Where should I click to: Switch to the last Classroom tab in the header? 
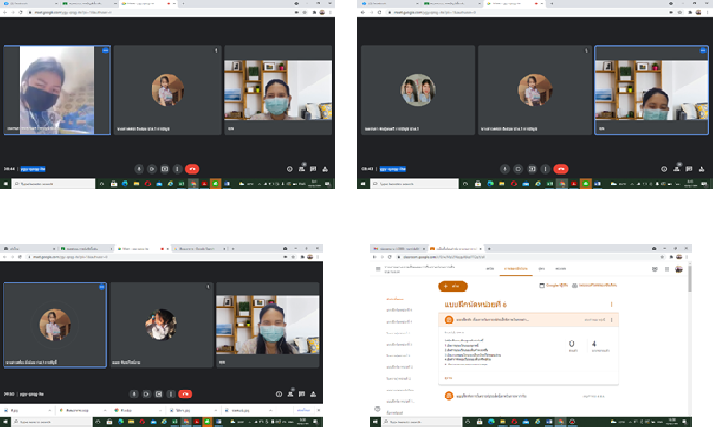[x=560, y=268]
